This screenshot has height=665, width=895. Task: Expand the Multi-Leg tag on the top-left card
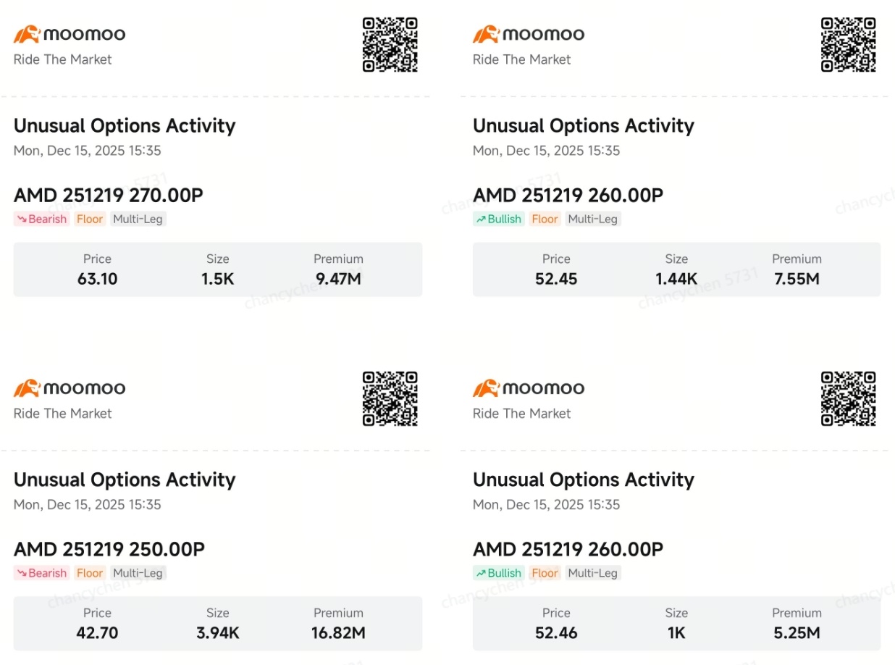138,219
